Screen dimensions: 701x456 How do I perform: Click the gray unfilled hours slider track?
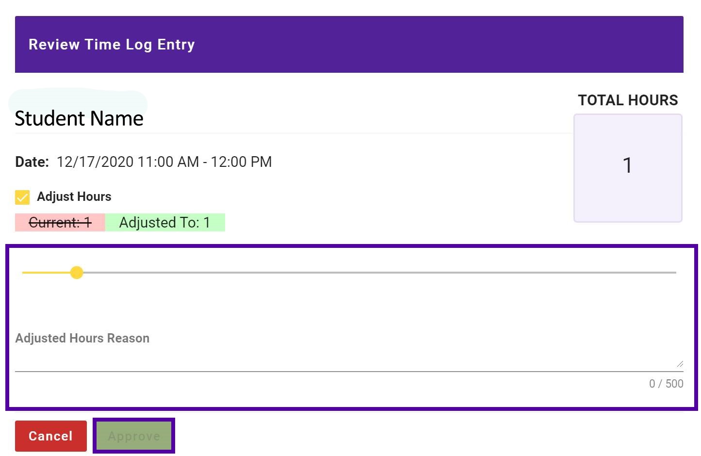pyautogui.click(x=379, y=273)
